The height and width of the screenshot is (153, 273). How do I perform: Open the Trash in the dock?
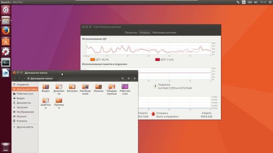pyautogui.click(x=6, y=147)
